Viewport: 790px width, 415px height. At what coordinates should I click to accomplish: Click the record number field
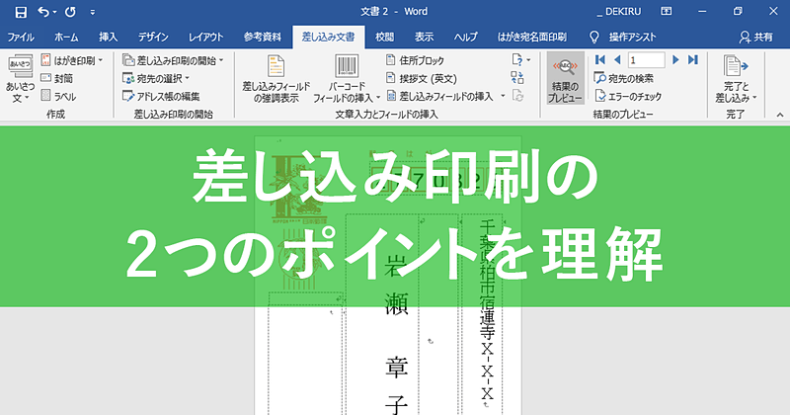647,60
